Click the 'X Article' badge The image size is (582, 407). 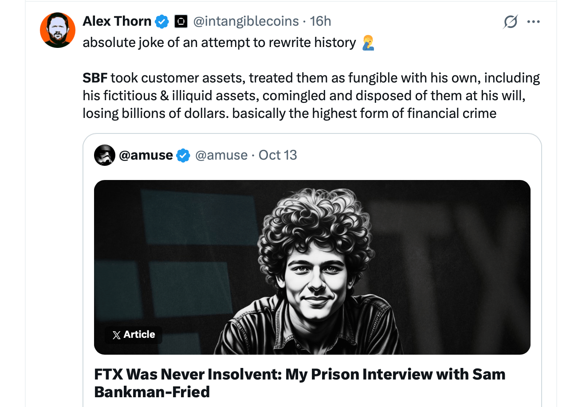(133, 335)
